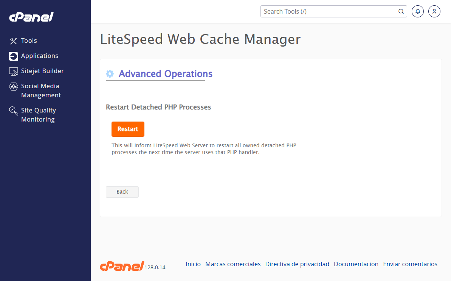This screenshot has height=281, width=451.
Task: Click the Back button
Action: click(x=122, y=192)
